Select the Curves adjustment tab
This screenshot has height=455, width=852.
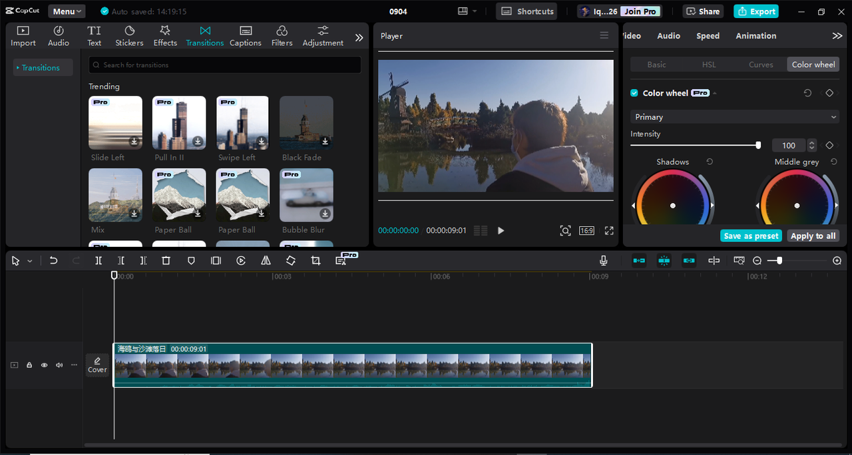pos(761,65)
